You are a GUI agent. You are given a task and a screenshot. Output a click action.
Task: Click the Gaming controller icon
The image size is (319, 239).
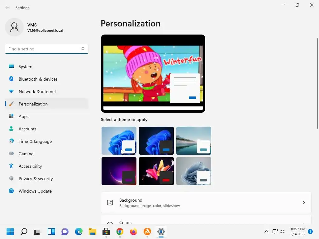tap(11, 153)
